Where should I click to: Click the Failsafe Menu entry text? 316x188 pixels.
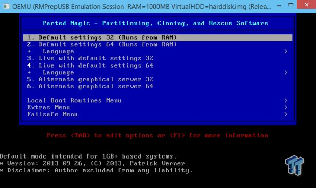[52, 114]
